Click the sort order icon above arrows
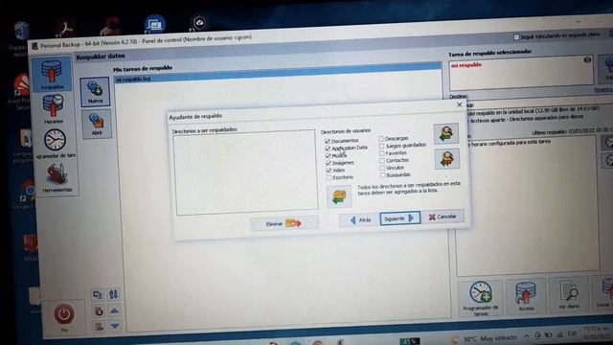This screenshot has width=613, height=345. pyautogui.click(x=113, y=294)
